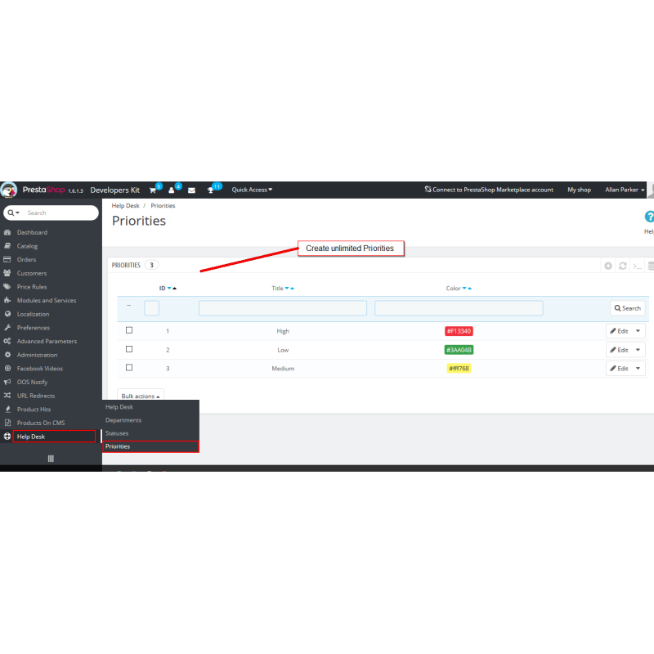Viewport: 654px width, 654px height.
Task: Open OOS Notify in the sidebar
Action: (32, 382)
